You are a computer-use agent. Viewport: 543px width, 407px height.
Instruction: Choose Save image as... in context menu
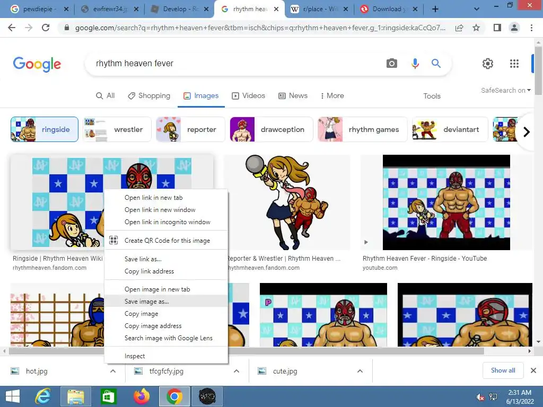166,302
